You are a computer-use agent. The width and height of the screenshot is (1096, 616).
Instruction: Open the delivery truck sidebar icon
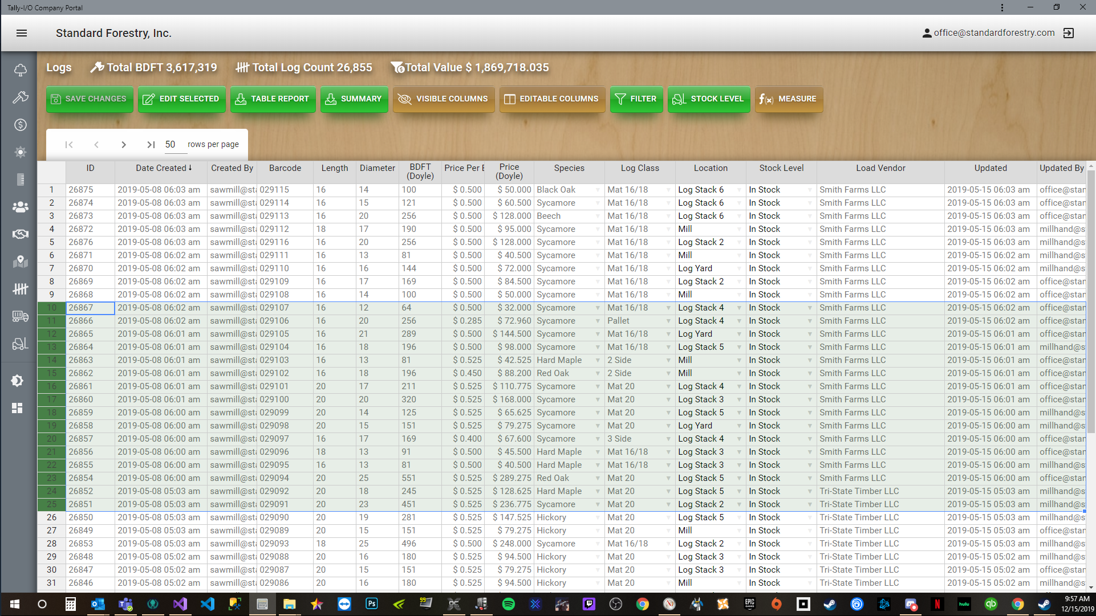point(20,316)
